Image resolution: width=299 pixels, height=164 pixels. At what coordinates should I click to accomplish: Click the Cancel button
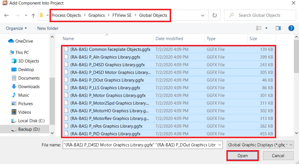[x=278, y=156]
